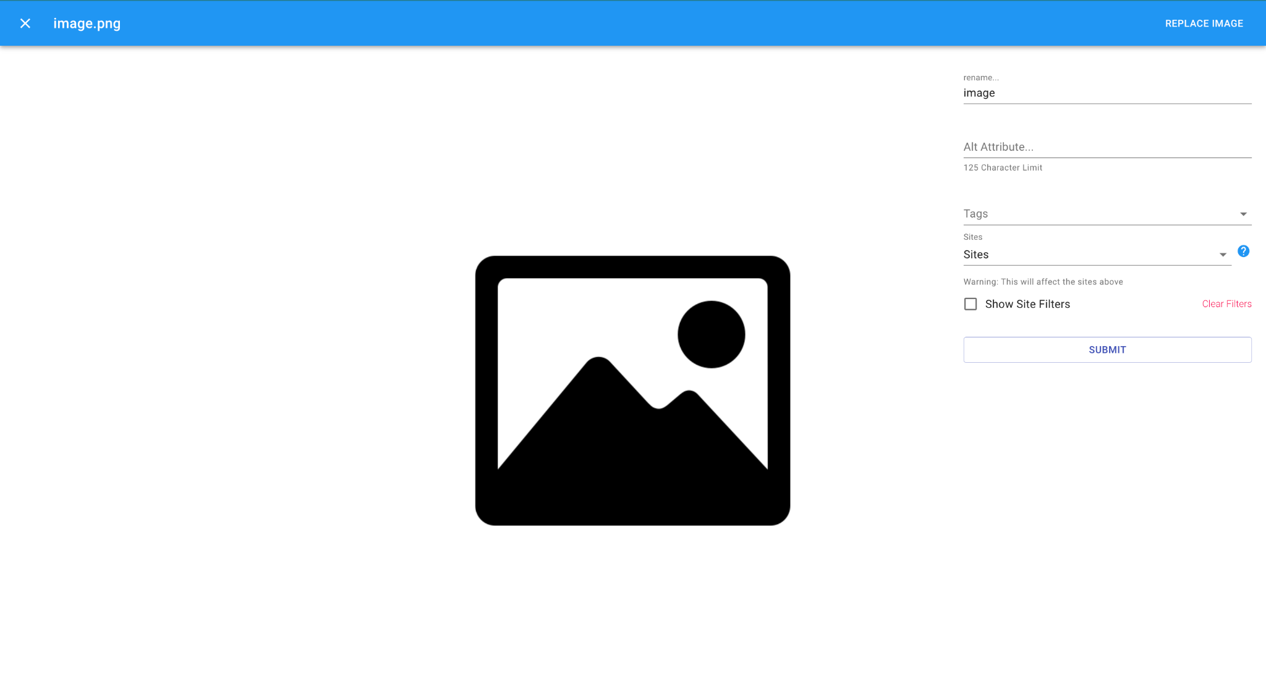Focus the Alt Attribute input field
The height and width of the screenshot is (694, 1266).
pos(1107,147)
